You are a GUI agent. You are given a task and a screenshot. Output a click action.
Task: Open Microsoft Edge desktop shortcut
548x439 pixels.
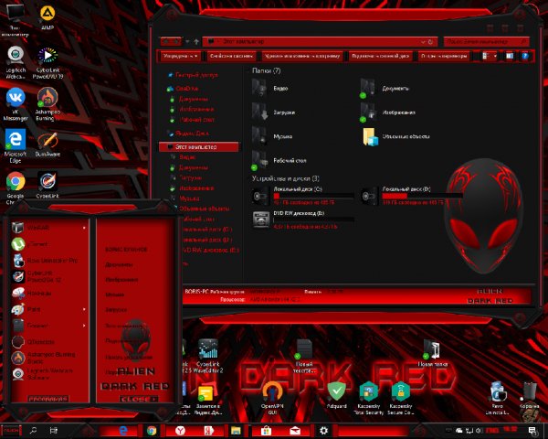point(16,146)
